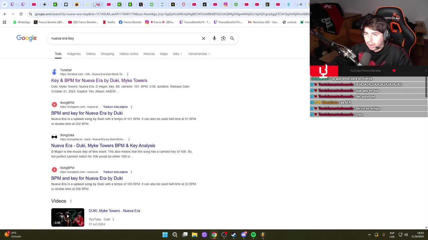Submit search with the magnifying glass icon
Viewport: 428px width, 240px height.
[232, 38]
